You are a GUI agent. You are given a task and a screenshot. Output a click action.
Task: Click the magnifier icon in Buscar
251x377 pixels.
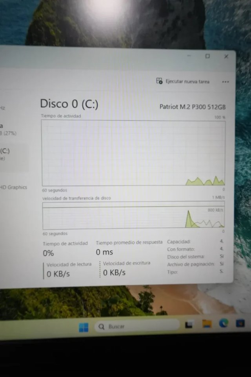click(x=102, y=327)
